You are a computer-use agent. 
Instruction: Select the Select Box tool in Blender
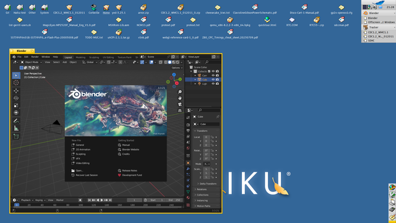(x=16, y=76)
